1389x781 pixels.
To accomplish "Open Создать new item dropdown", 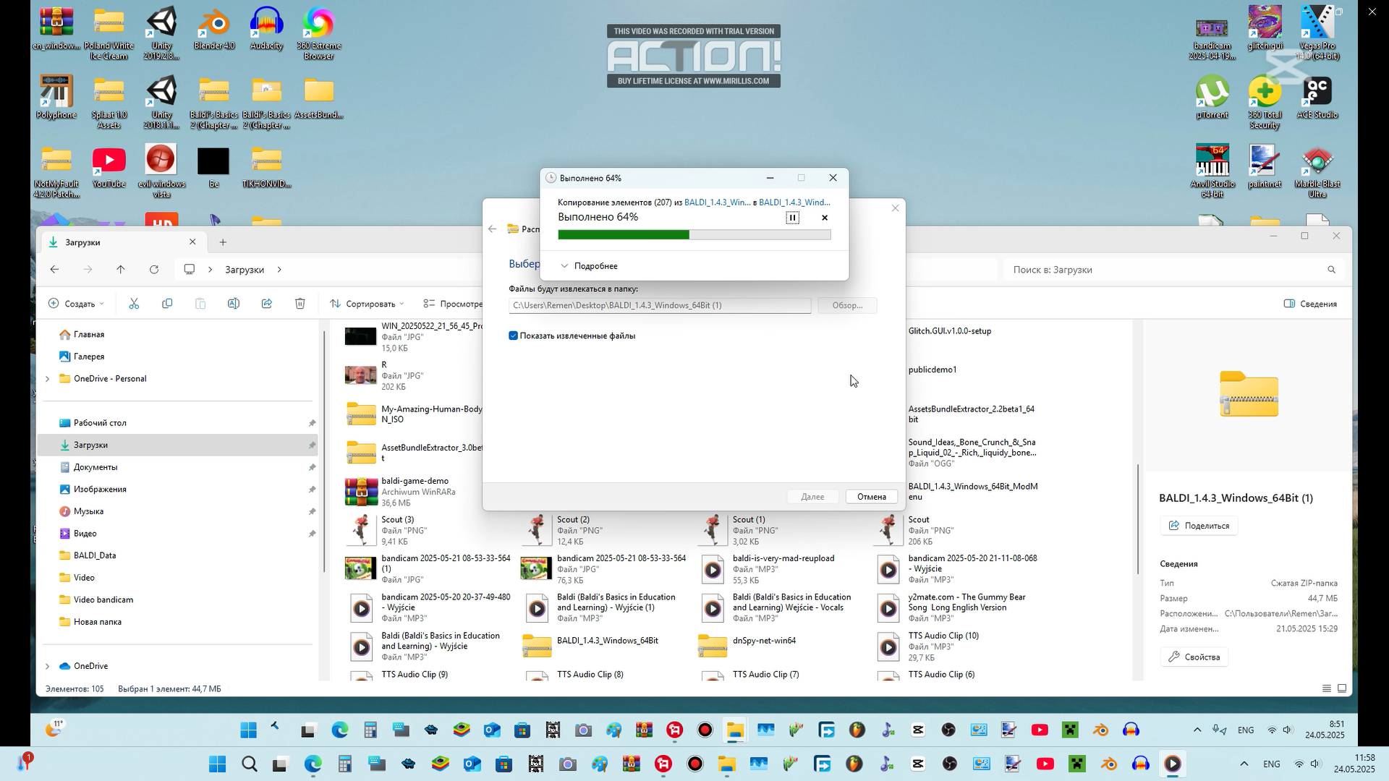I will tap(76, 304).
